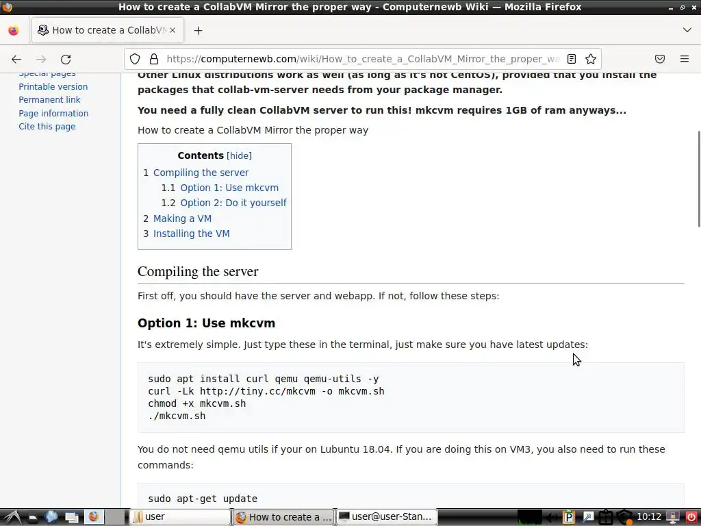This screenshot has height=526, width=701.
Task: Click the ./mkcvm.sh command line
Action: [177, 416]
